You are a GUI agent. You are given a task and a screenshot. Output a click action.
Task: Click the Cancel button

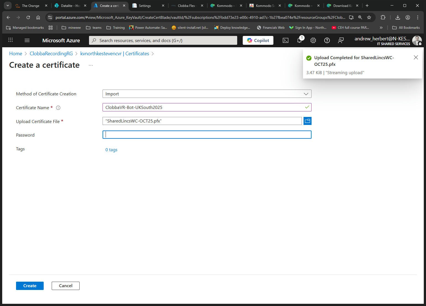pos(66,286)
